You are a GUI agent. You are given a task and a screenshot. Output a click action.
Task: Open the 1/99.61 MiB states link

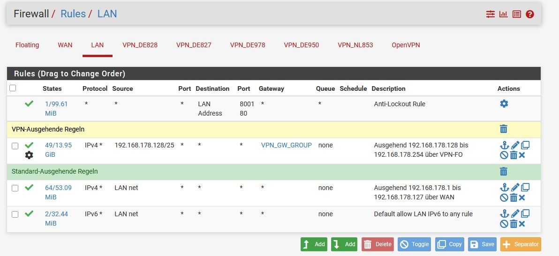(56, 109)
